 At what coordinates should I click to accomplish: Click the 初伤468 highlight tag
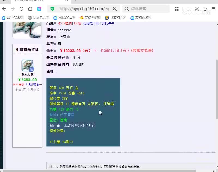(107, 23)
